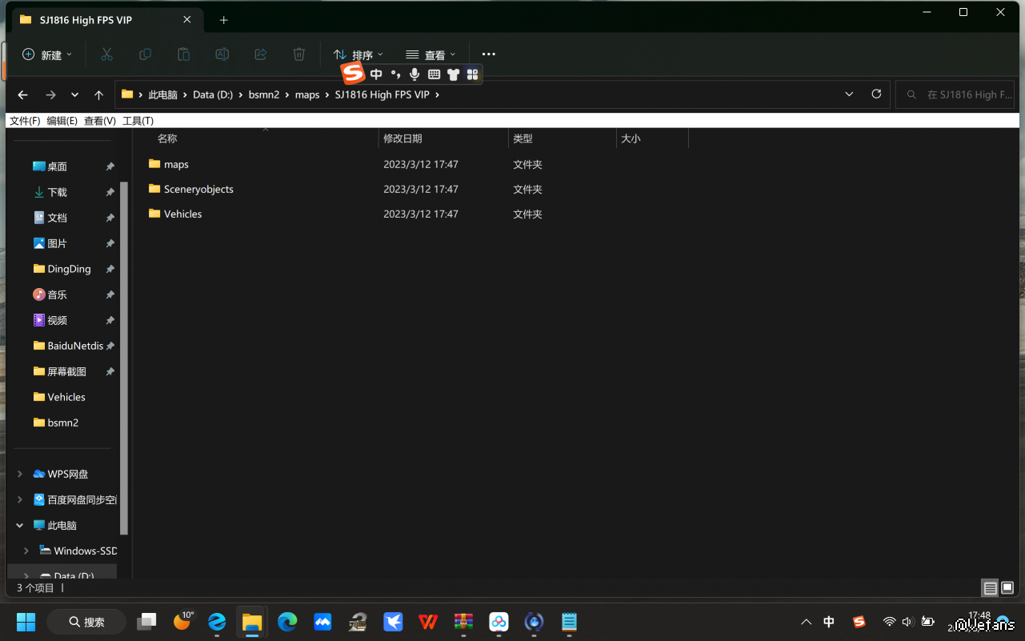The height and width of the screenshot is (641, 1025).
Task: Expand the WPS网盘 tree node
Action: click(x=20, y=474)
